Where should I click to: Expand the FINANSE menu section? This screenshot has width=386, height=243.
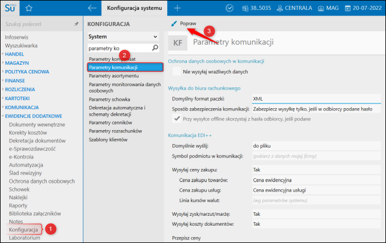pyautogui.click(x=15, y=81)
